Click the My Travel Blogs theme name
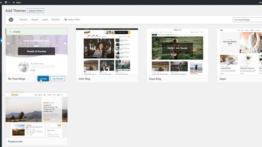The height and width of the screenshot is (147, 262). click(x=16, y=79)
